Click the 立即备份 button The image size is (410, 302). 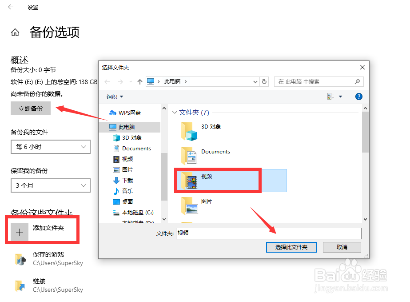point(31,109)
